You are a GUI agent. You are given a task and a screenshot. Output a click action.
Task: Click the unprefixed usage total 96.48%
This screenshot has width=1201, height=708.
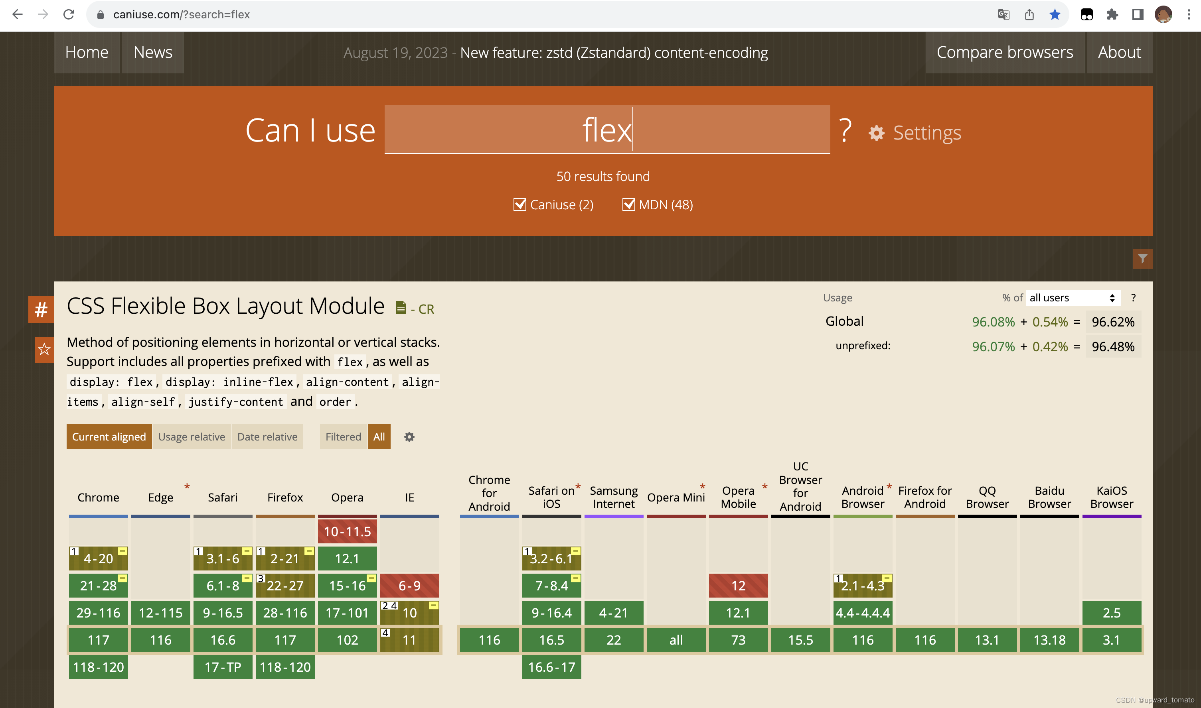click(1113, 347)
